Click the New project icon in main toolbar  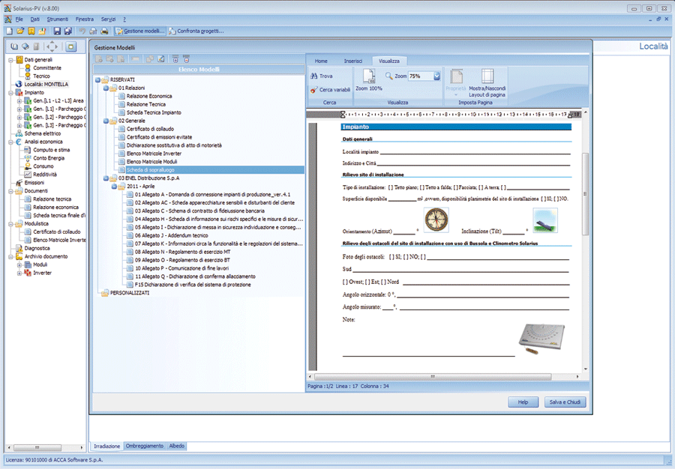[10, 31]
